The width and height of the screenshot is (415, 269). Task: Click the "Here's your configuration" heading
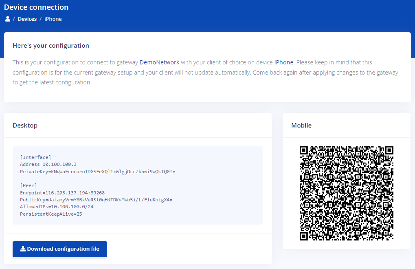point(51,46)
